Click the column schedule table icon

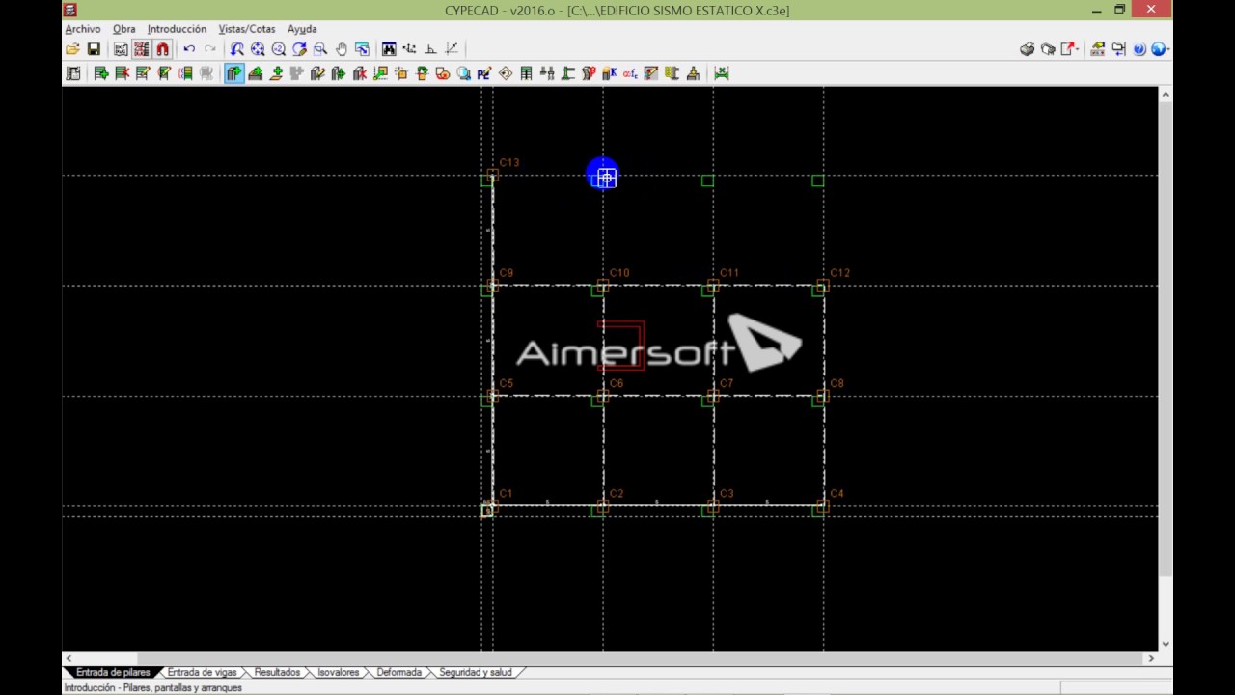click(526, 73)
